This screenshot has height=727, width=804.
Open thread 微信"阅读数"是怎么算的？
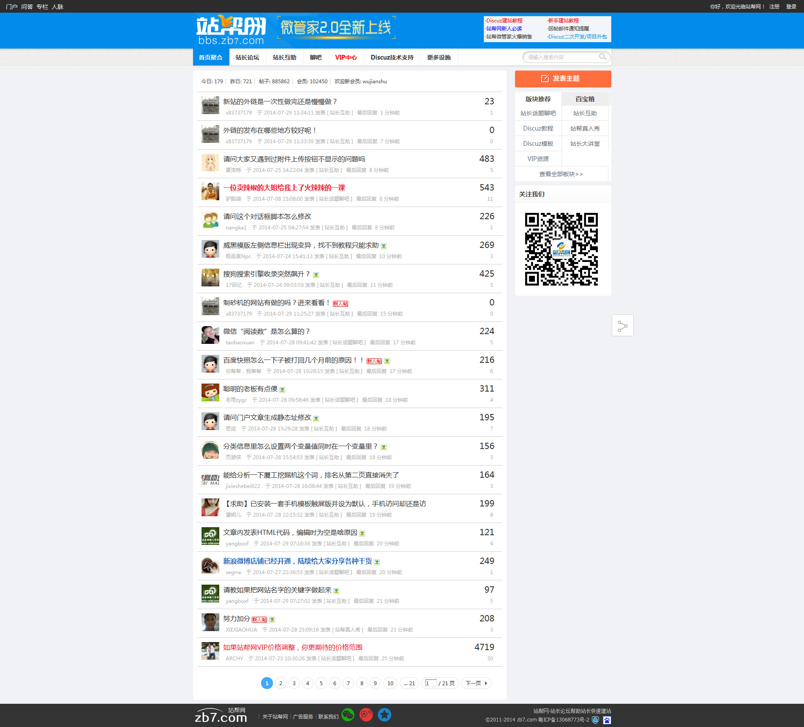coord(267,331)
